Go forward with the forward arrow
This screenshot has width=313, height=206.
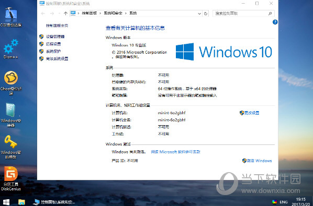pos(52,14)
